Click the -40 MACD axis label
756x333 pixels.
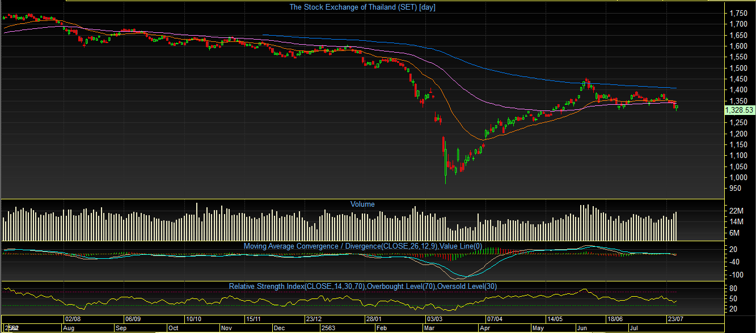(735, 262)
